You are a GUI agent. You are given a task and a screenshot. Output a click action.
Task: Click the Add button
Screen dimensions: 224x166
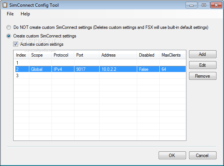coord(203,54)
